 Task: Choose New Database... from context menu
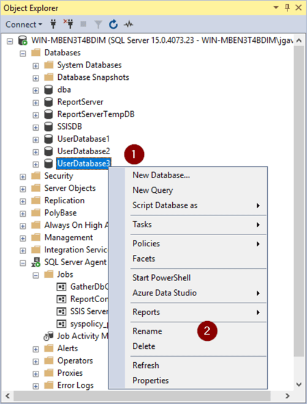click(196, 175)
